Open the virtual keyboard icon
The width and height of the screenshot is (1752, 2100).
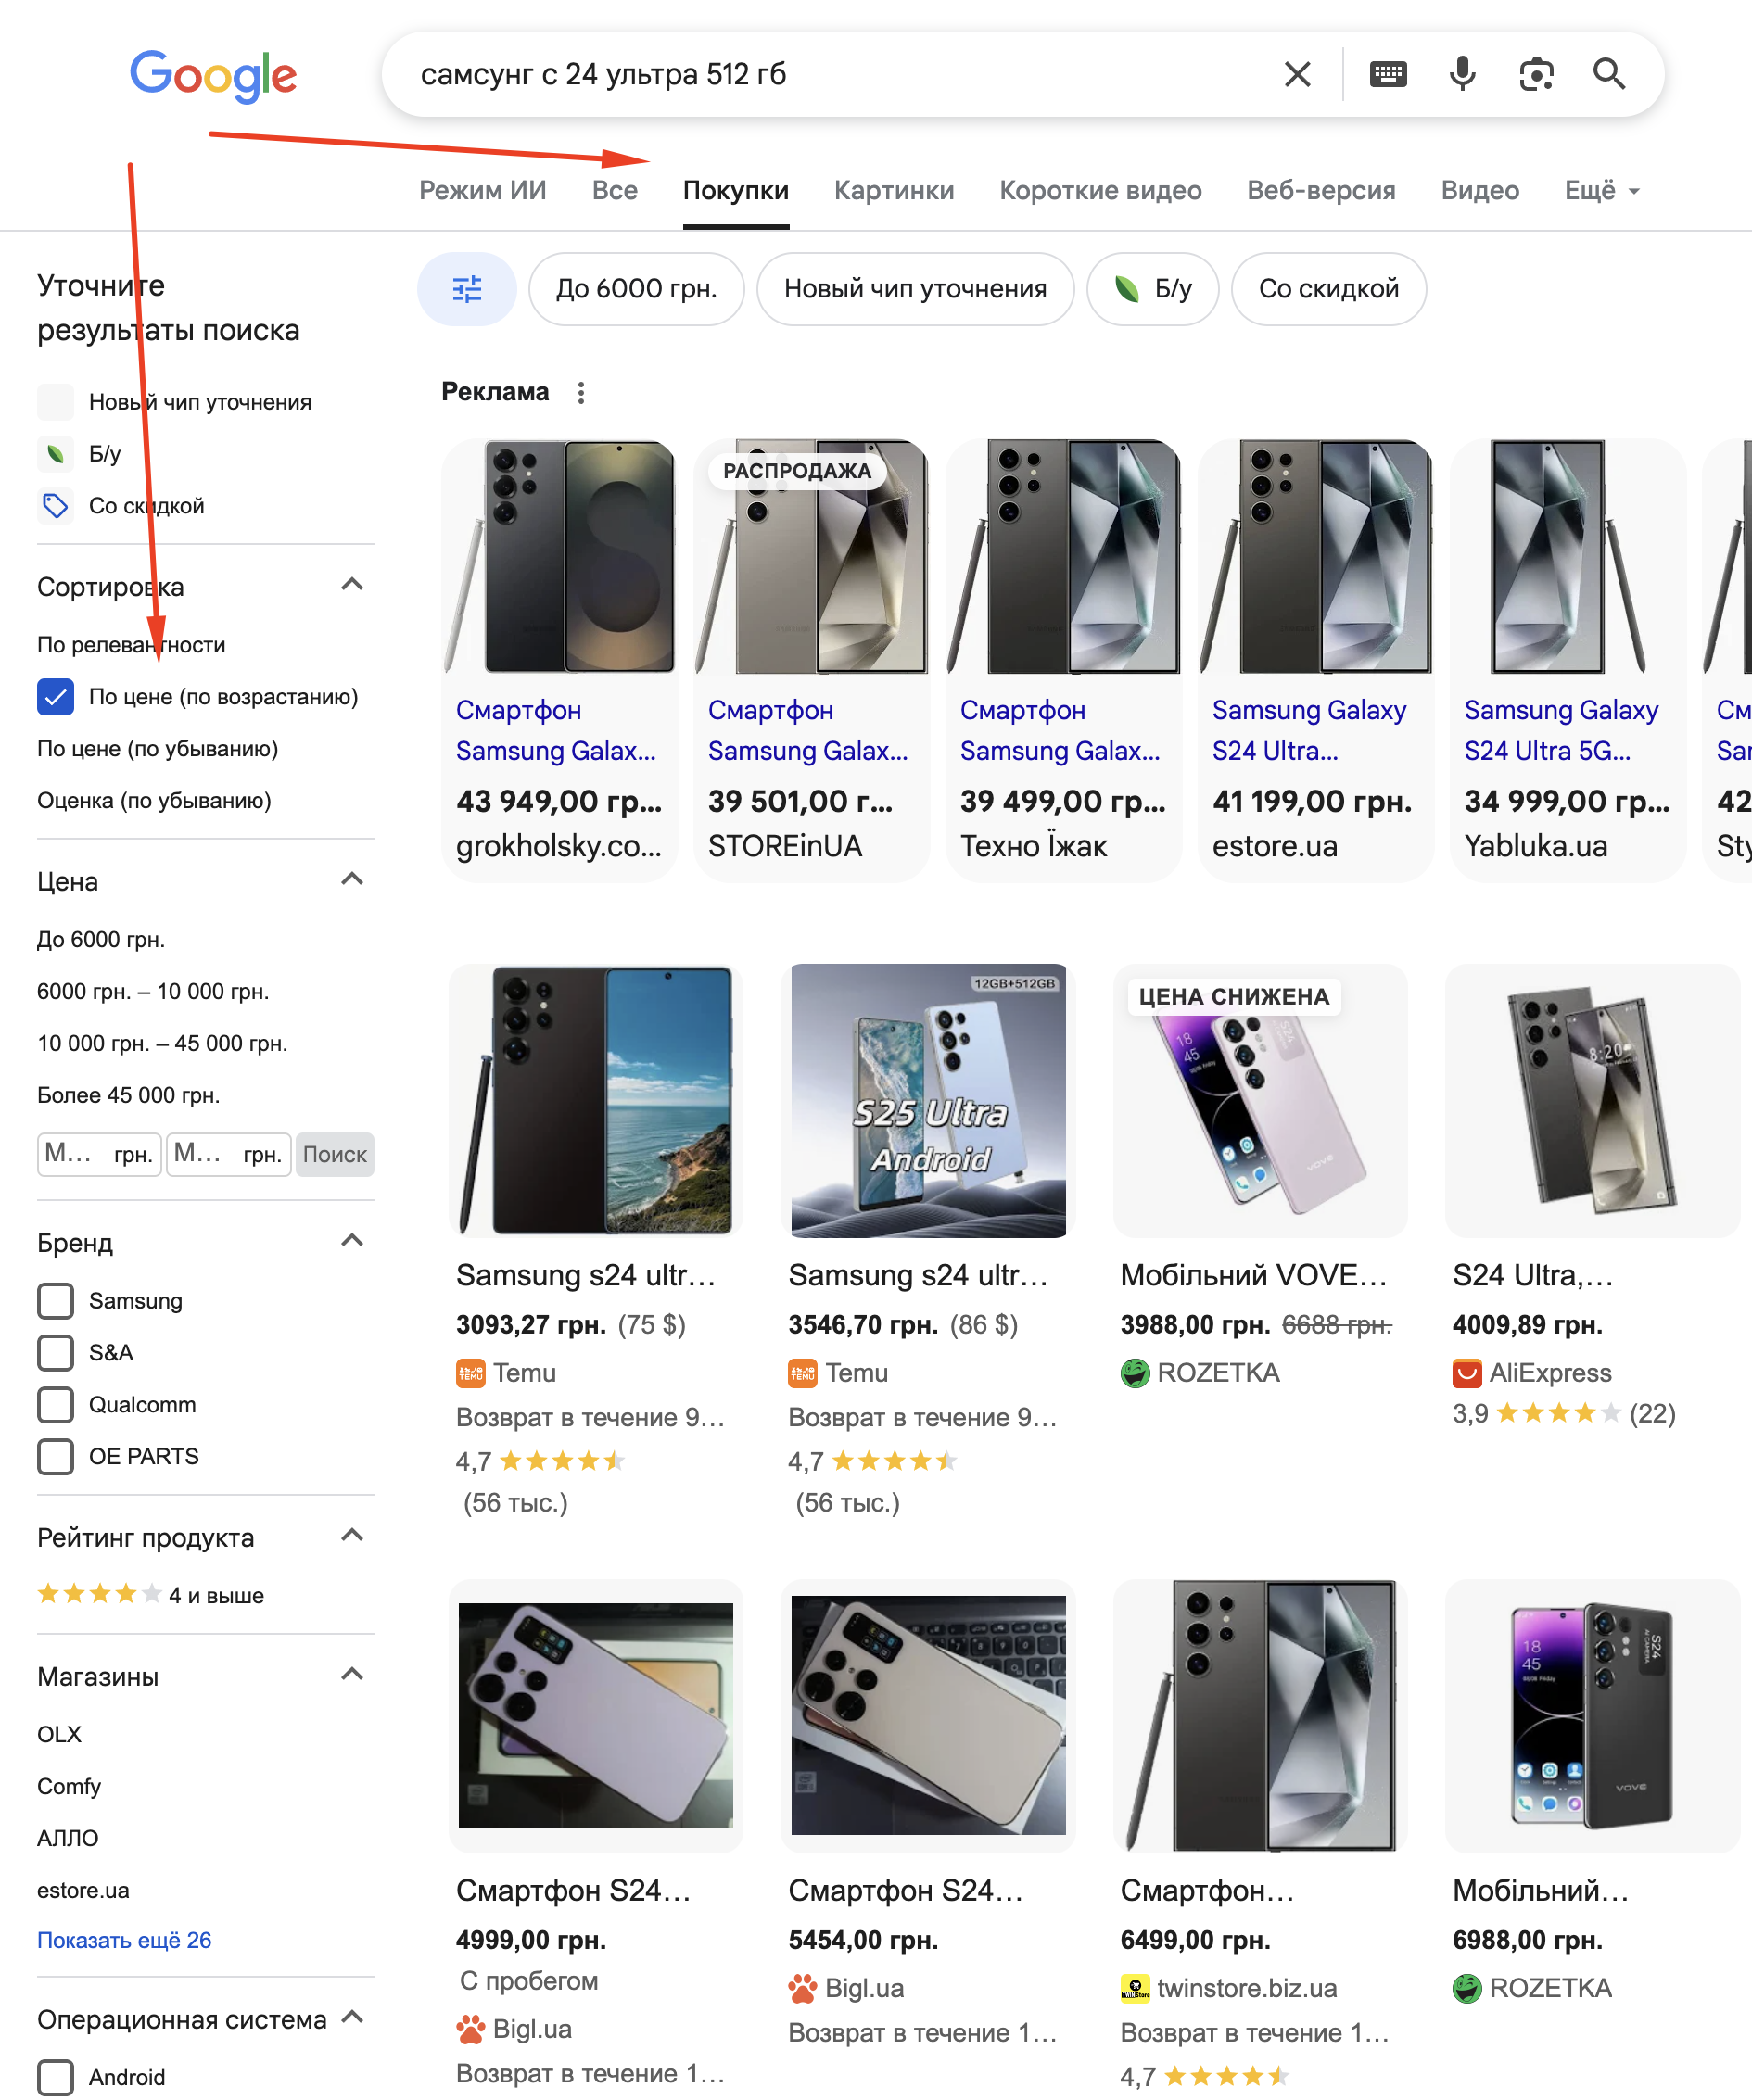pos(1388,74)
